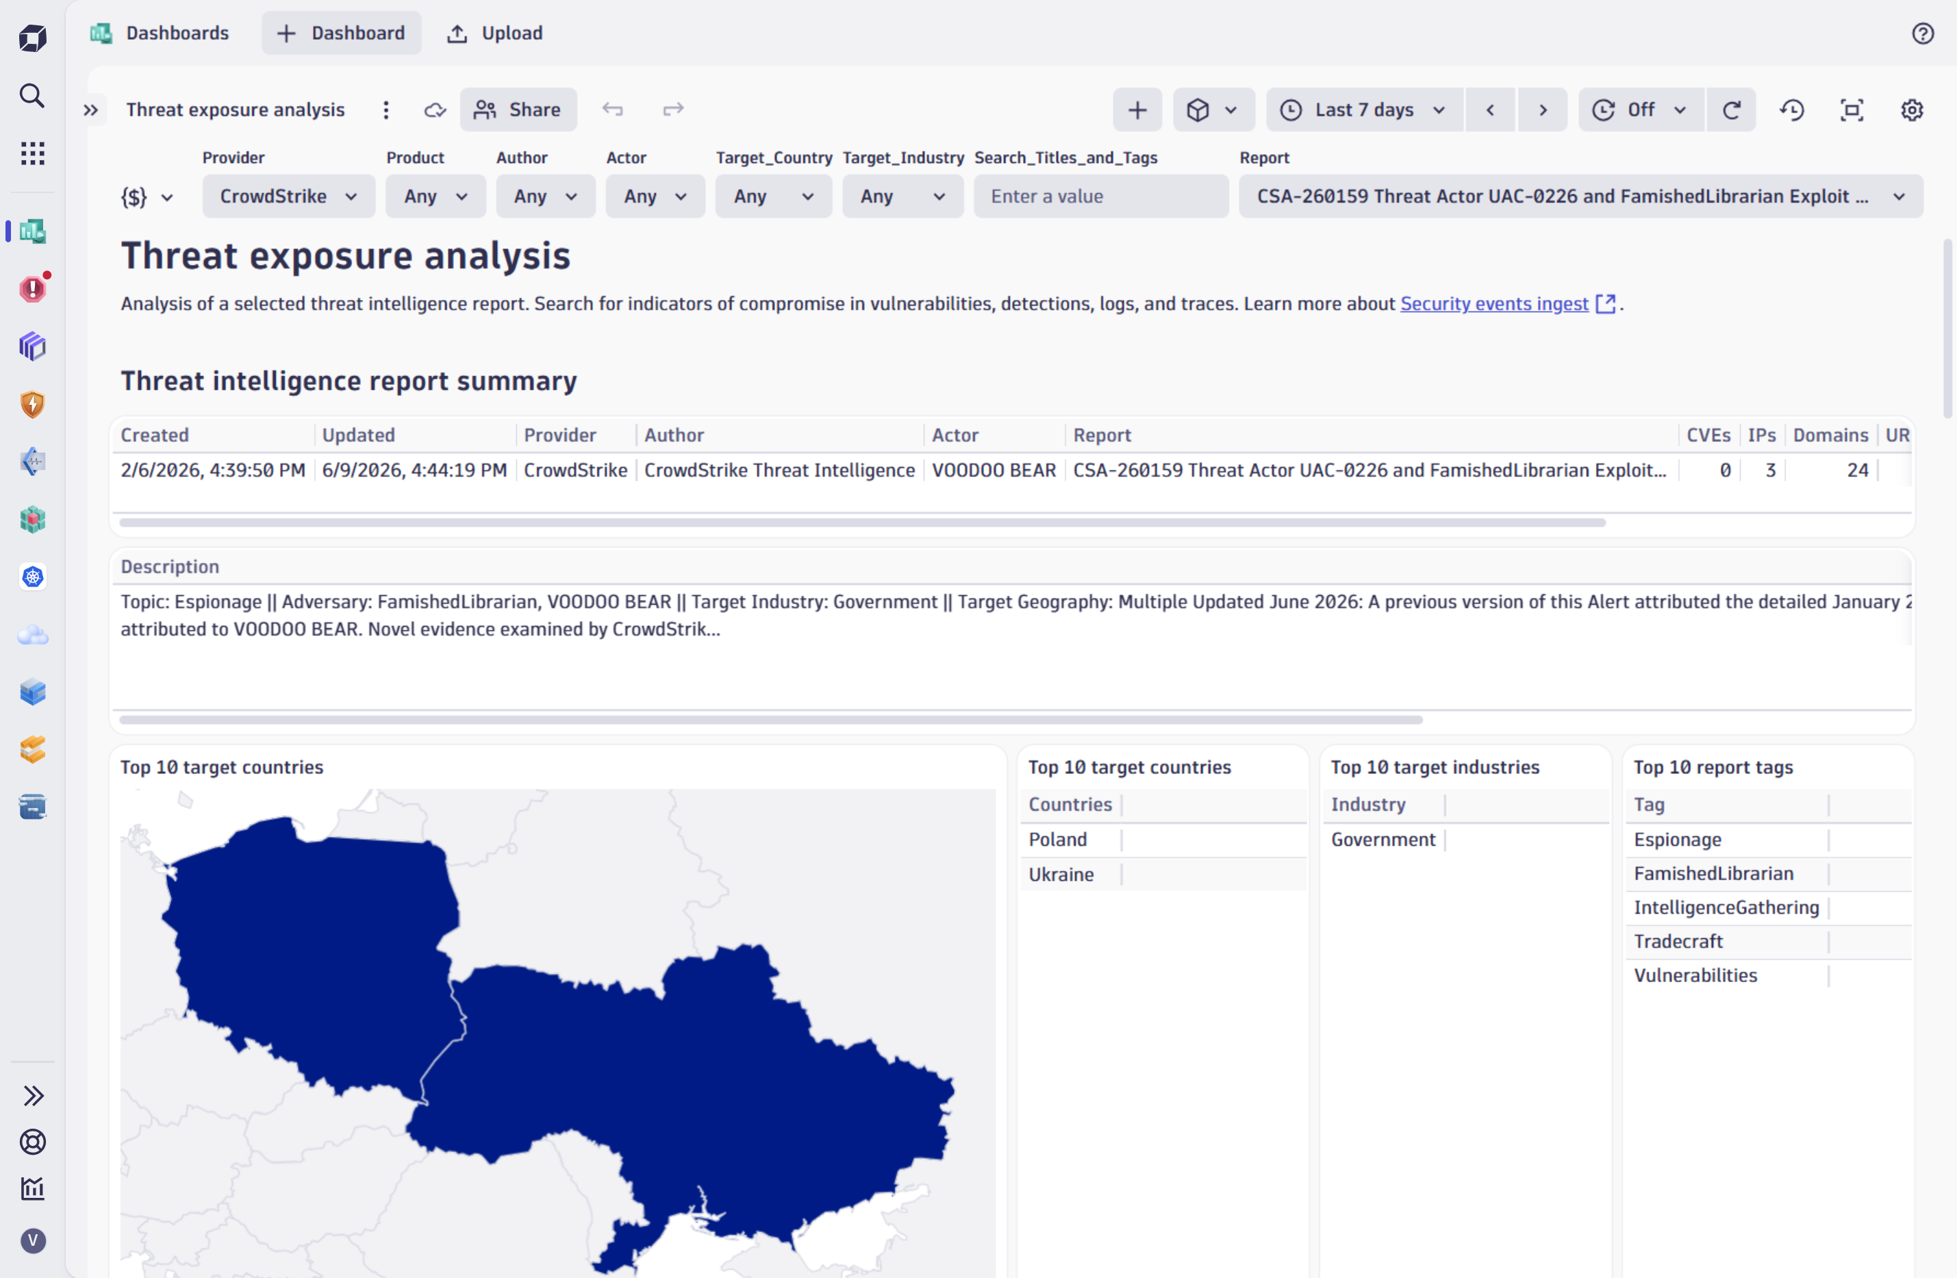The height and width of the screenshot is (1278, 1957).
Task: Open the Author Any dropdown
Action: click(x=545, y=197)
